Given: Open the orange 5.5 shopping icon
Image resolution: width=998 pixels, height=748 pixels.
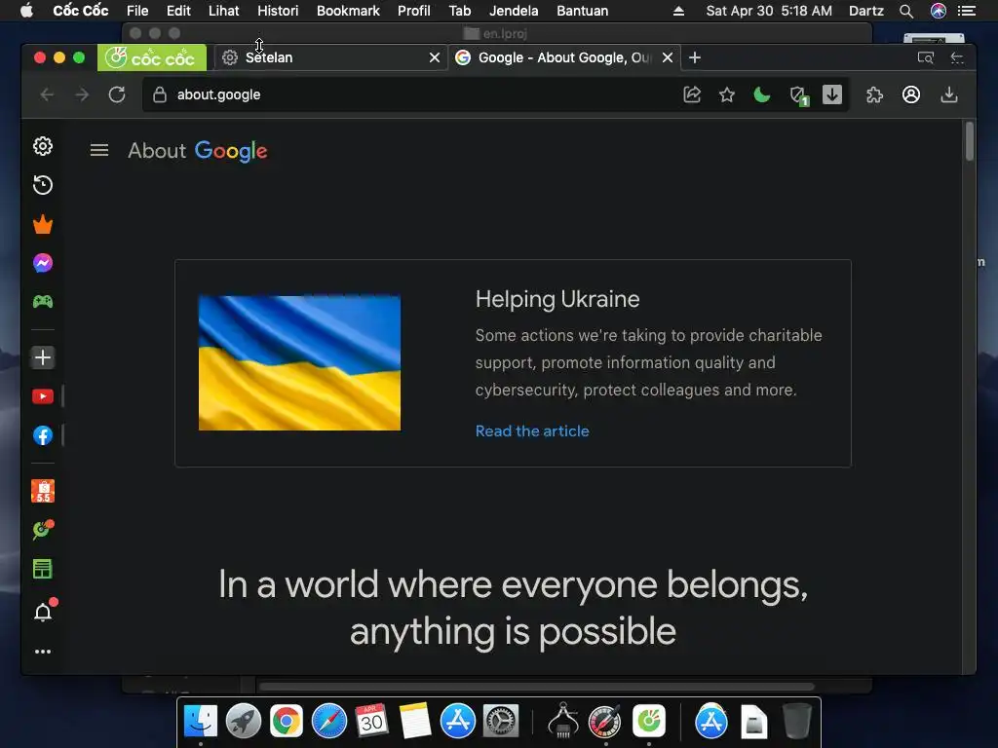Looking at the screenshot, I should tap(43, 491).
